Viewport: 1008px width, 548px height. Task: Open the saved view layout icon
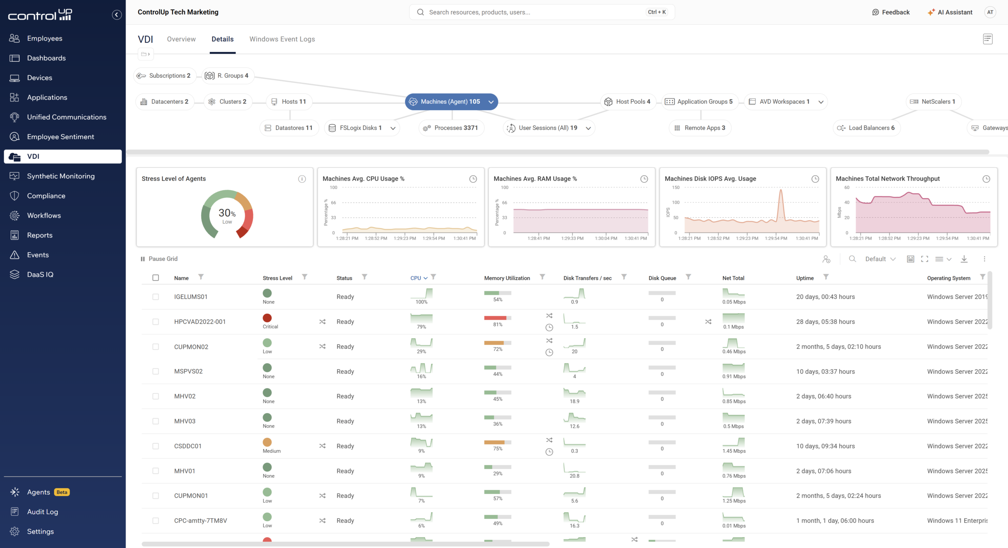point(910,259)
